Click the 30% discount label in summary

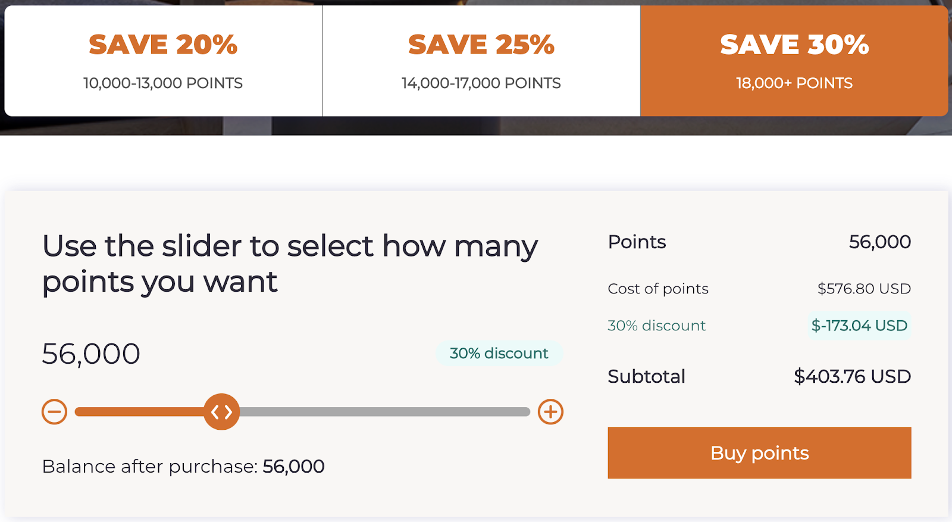(x=656, y=326)
